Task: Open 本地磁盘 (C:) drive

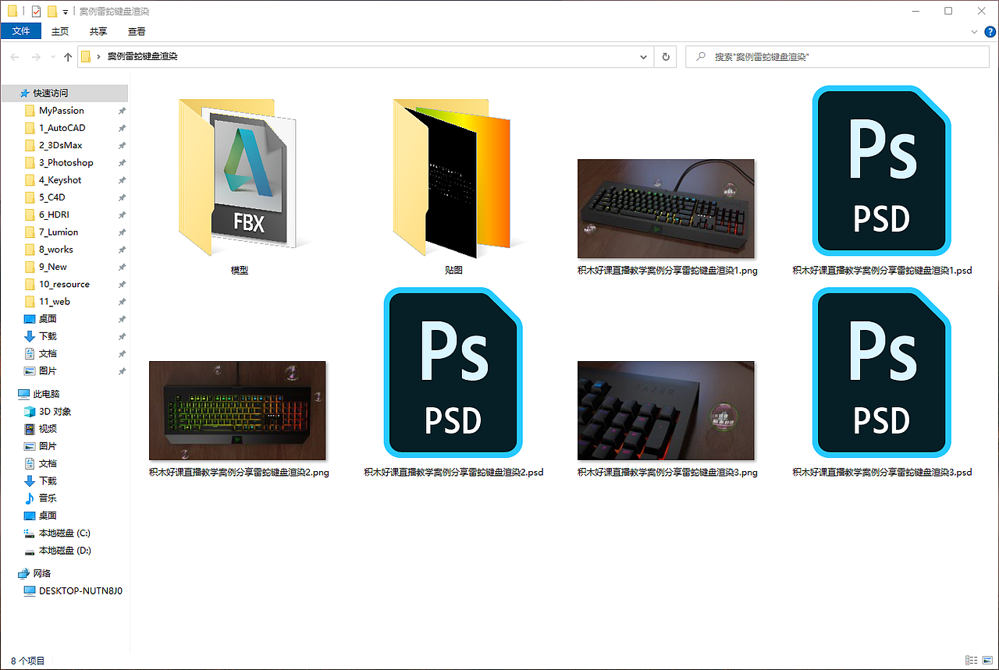Action: (x=65, y=534)
